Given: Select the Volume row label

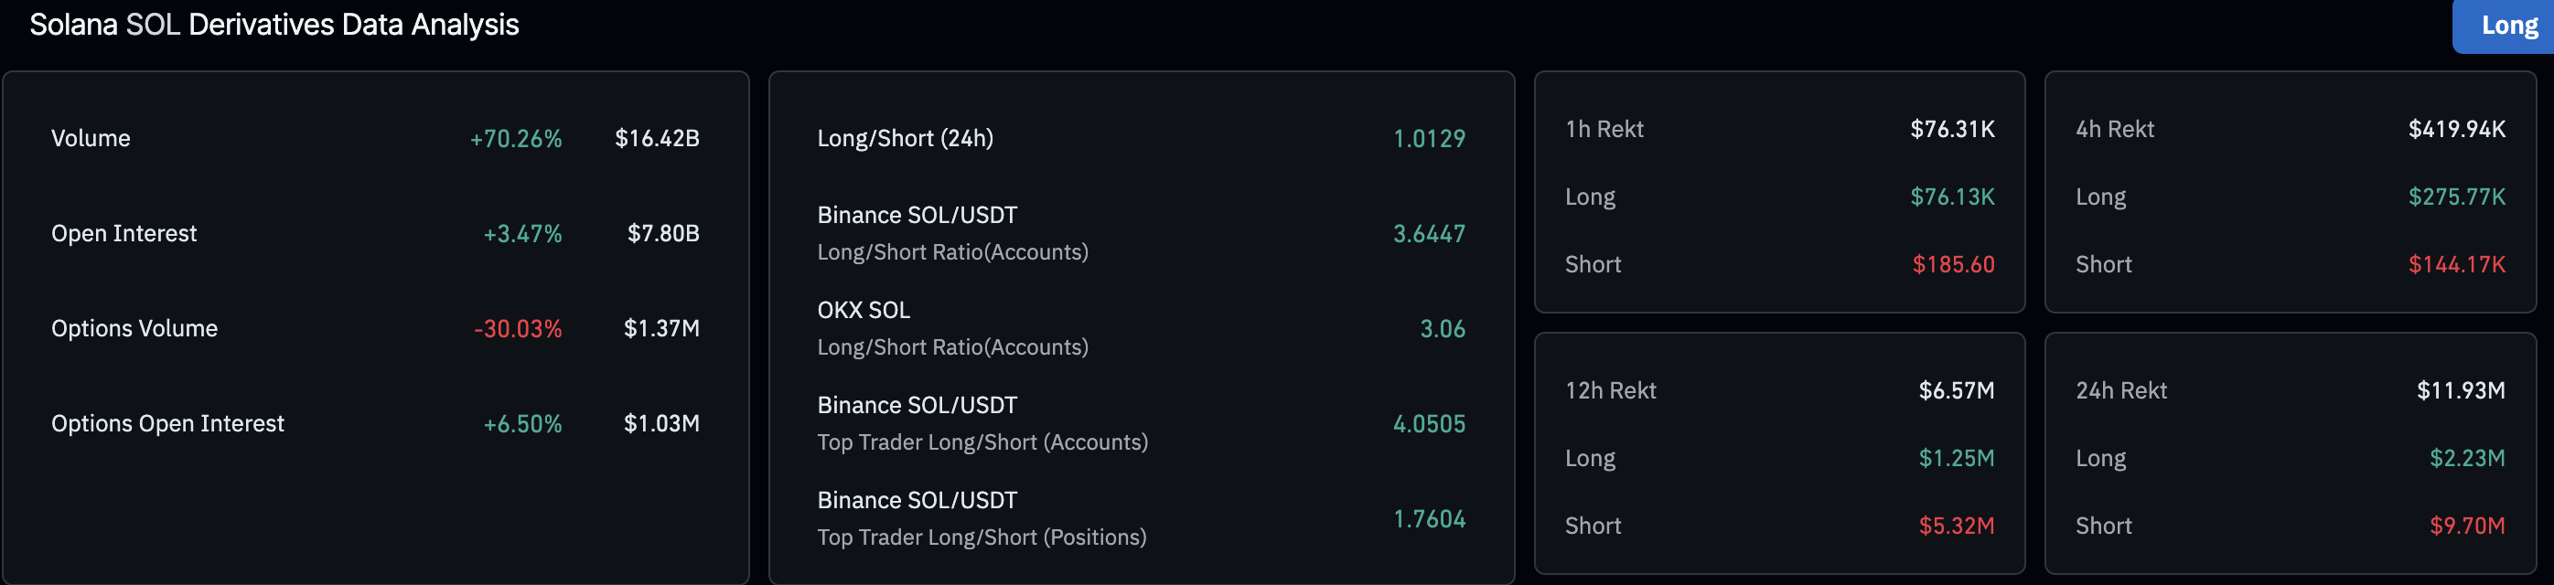Looking at the screenshot, I should coord(91,138).
